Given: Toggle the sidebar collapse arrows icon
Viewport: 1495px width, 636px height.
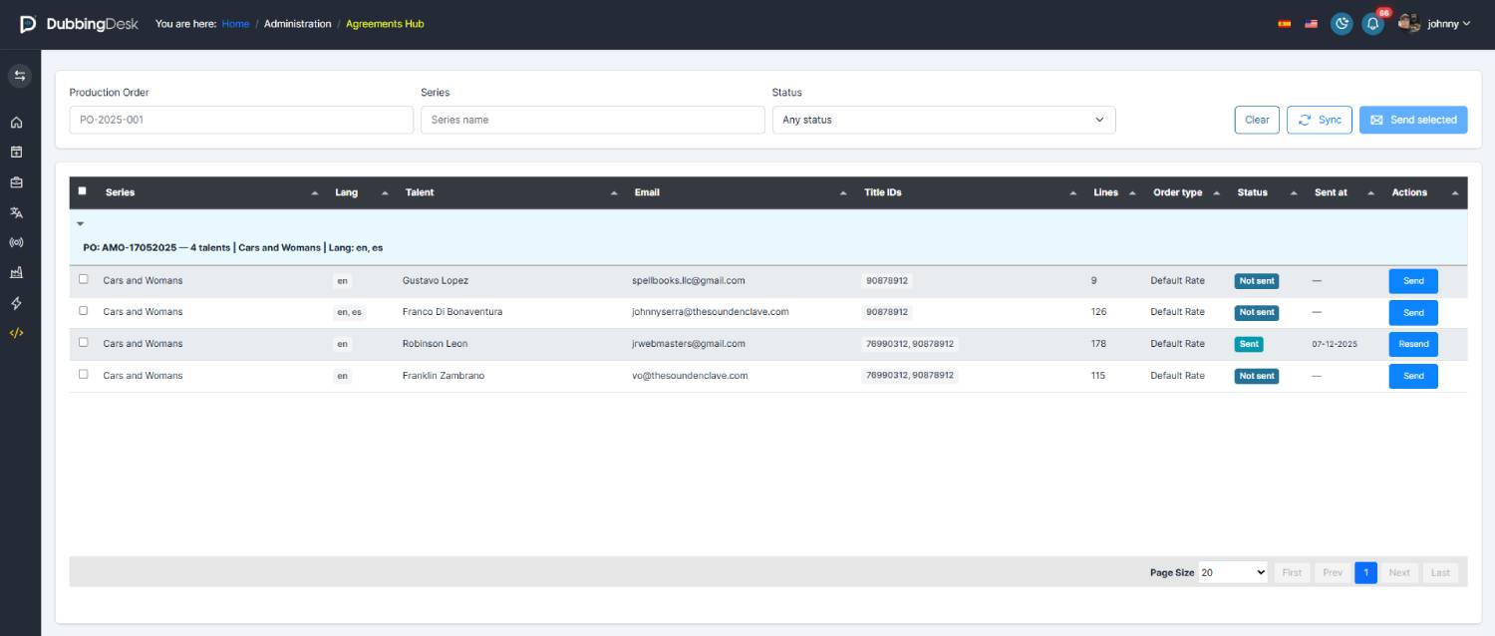Looking at the screenshot, I should tap(20, 76).
